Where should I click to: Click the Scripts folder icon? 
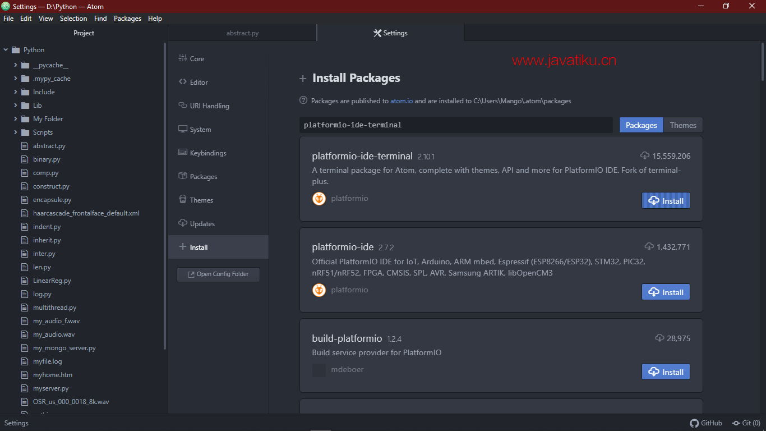[25, 132]
